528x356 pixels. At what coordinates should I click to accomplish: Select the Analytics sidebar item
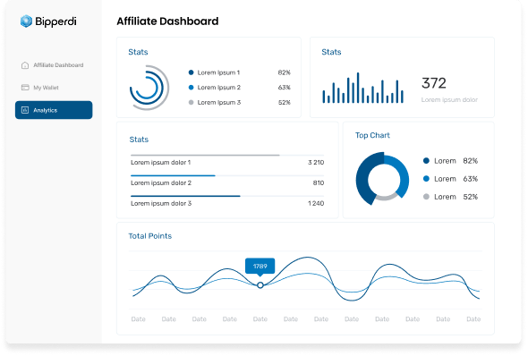pyautogui.click(x=54, y=110)
